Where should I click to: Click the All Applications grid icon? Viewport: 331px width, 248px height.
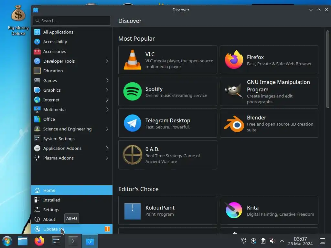(x=37, y=32)
